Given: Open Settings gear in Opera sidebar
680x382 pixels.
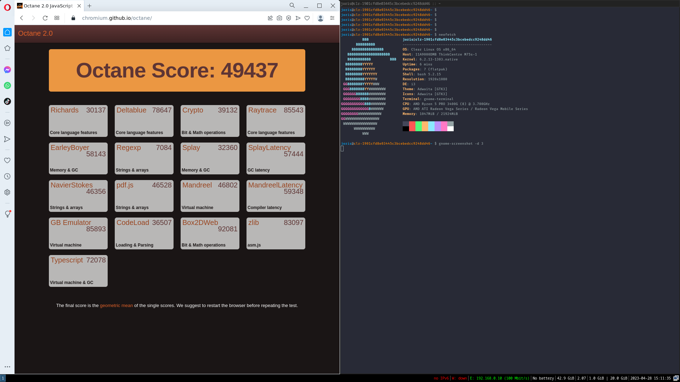Looking at the screenshot, I should (7, 192).
